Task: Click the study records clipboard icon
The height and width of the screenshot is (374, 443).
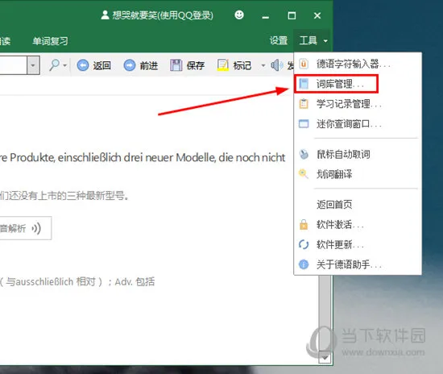Action: pyautogui.click(x=304, y=104)
